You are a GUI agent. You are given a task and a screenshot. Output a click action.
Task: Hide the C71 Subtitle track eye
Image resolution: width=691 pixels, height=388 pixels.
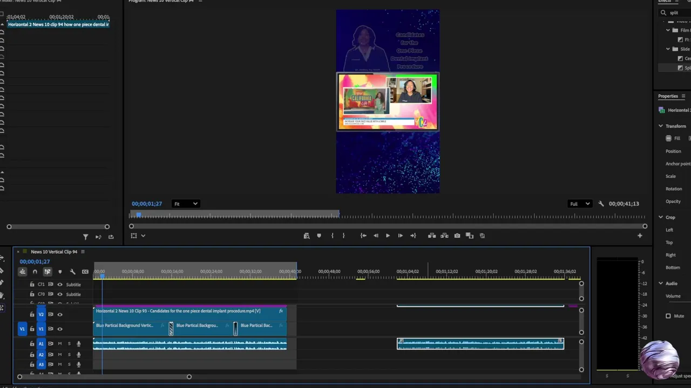click(60, 284)
